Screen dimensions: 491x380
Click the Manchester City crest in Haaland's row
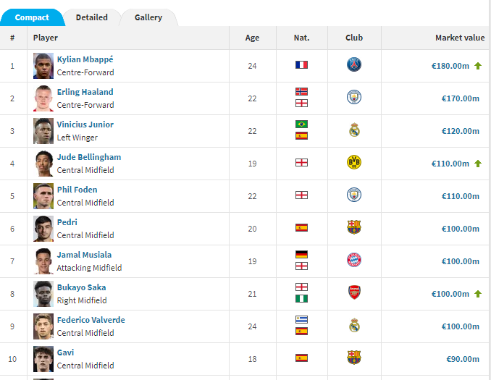[354, 97]
